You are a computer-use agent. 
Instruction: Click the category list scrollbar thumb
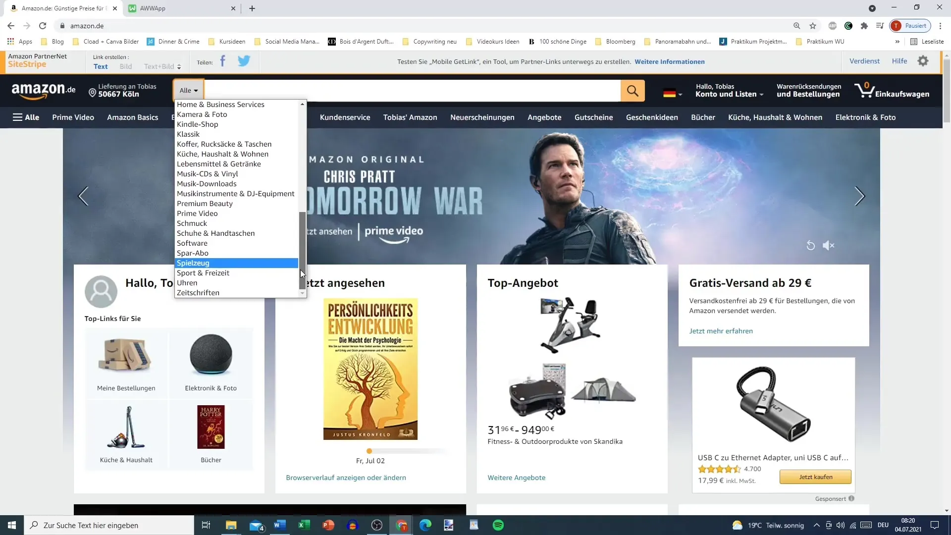(302, 250)
